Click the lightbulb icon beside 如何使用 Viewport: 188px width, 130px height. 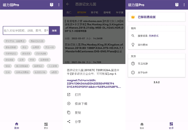[x=133, y=45]
